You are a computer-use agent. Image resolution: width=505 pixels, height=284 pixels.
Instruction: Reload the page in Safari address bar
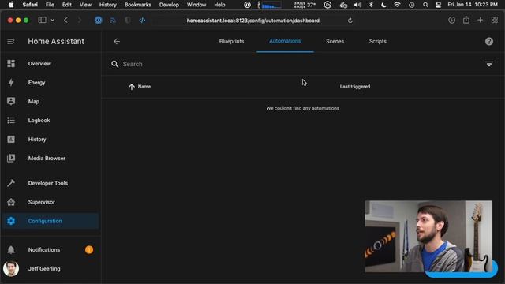click(350, 21)
